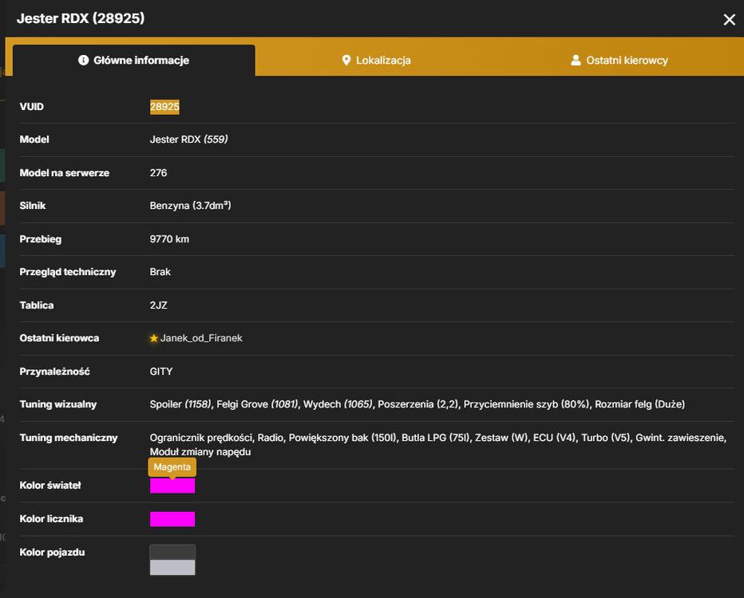Viewport: 744px width, 598px height.
Task: Click the model value Jester RDX (559)
Action: 189,140
